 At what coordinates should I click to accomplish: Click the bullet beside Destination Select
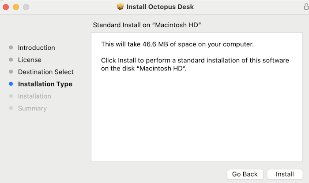[11, 72]
